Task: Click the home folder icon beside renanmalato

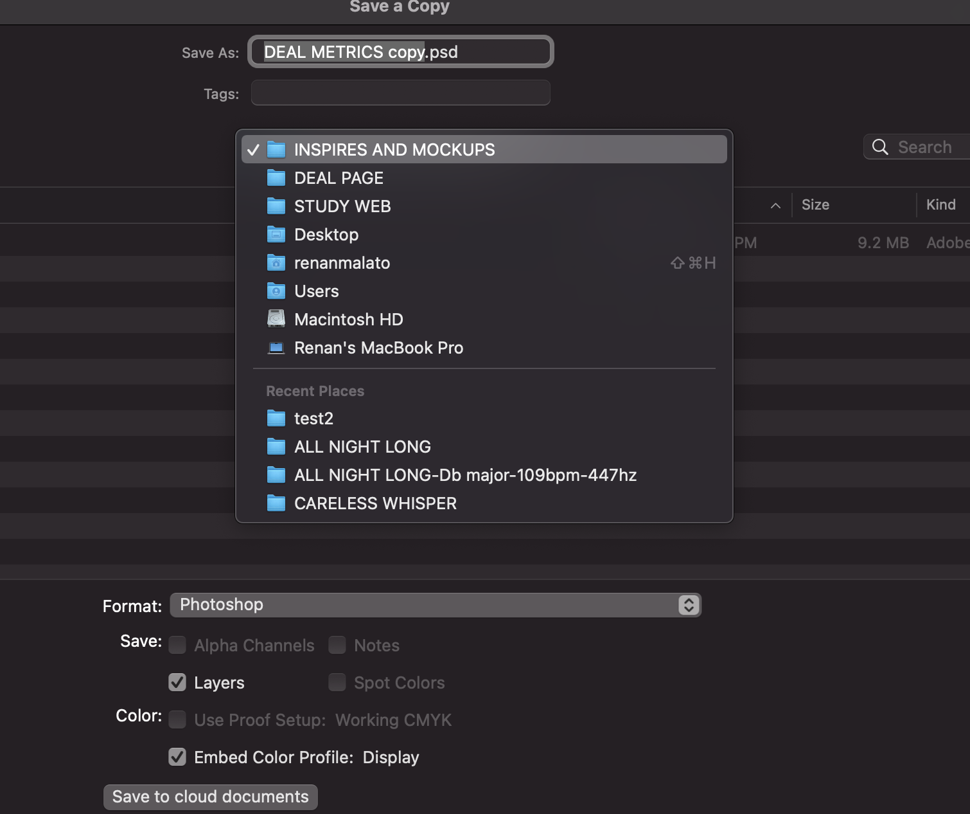Action: (x=276, y=262)
